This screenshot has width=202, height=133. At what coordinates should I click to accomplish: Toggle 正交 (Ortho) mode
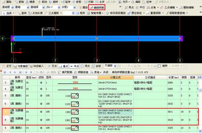click(x=7, y=66)
